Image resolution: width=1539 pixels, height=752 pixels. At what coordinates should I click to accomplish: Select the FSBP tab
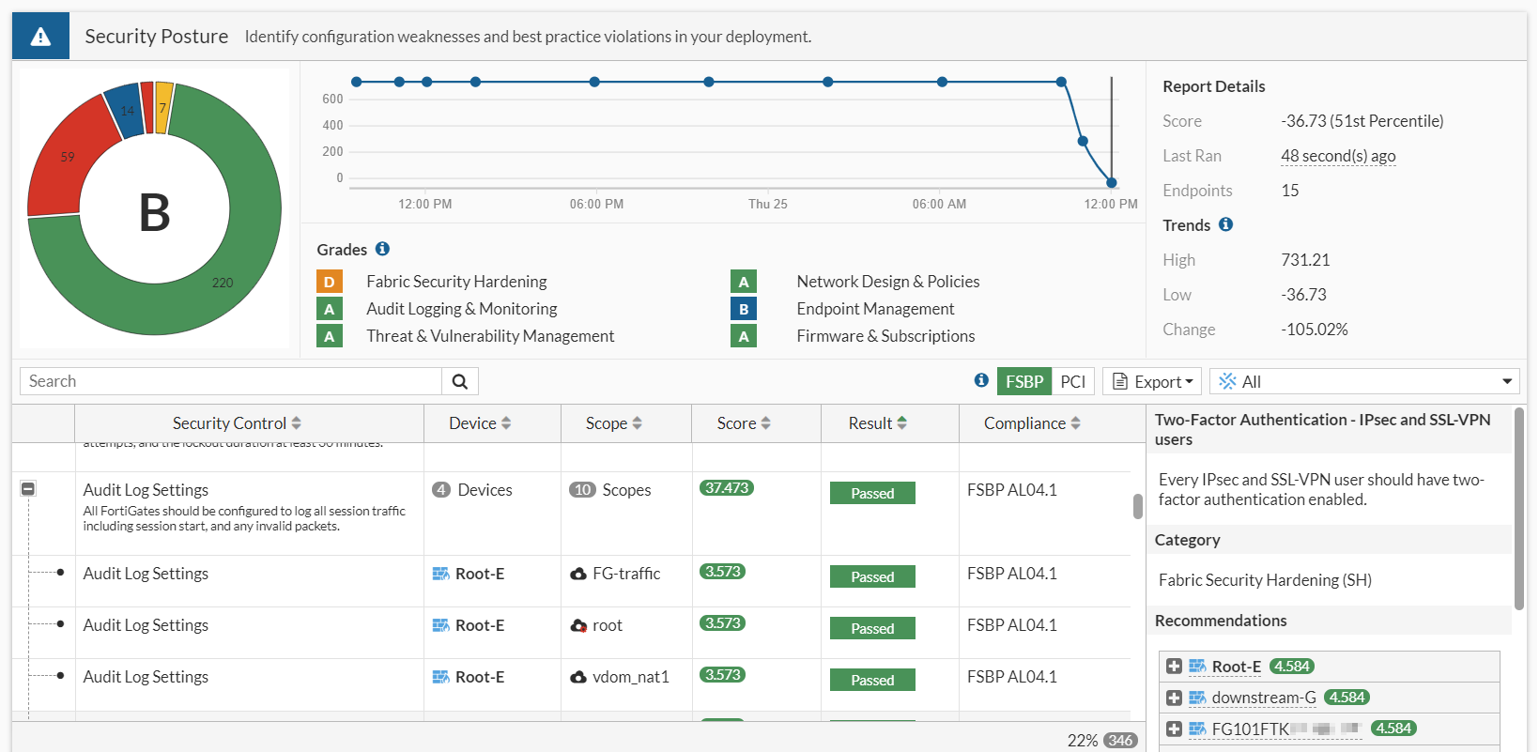click(x=1023, y=381)
